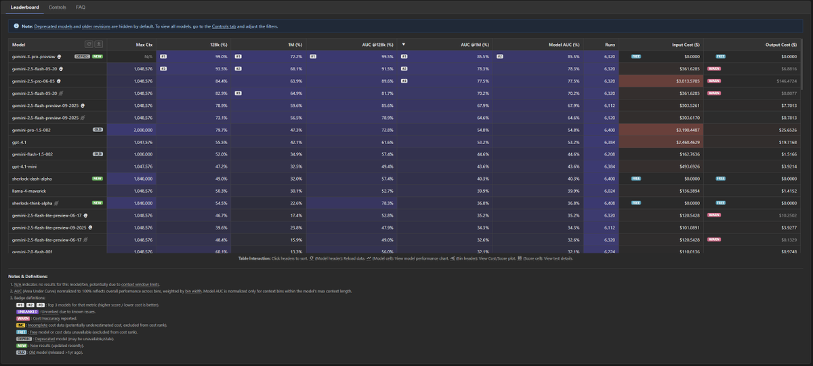Click the icon beside gemini-2.5-pro-06-05
This screenshot has height=366, width=813.
(x=60, y=81)
